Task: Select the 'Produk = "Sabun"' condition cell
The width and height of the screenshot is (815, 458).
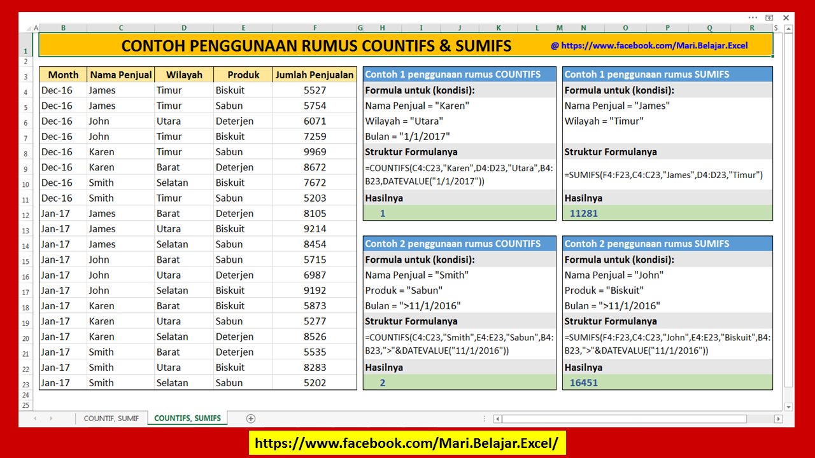Action: point(459,290)
